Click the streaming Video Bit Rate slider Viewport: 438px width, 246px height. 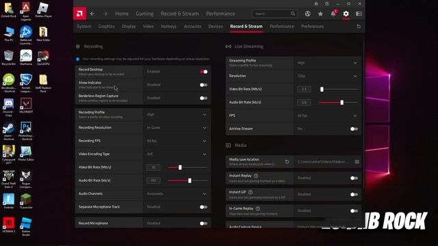338,90
